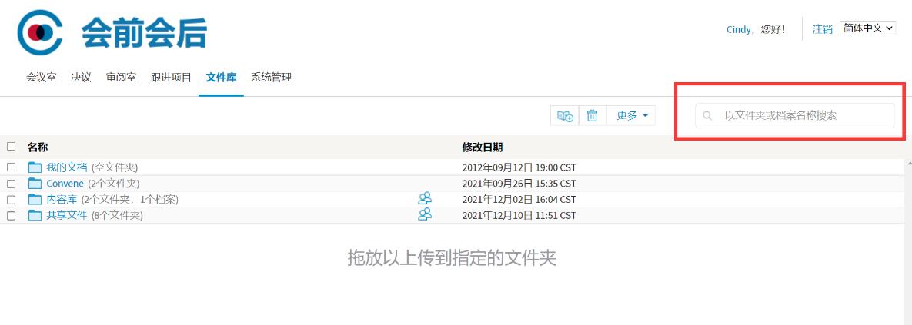
Task: Click the 修改日期 column header
Action: pos(483,147)
